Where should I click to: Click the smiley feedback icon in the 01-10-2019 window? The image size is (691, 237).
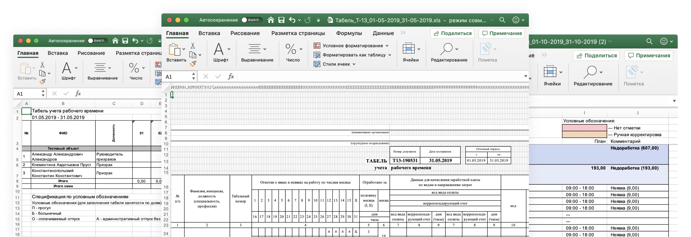[664, 41]
